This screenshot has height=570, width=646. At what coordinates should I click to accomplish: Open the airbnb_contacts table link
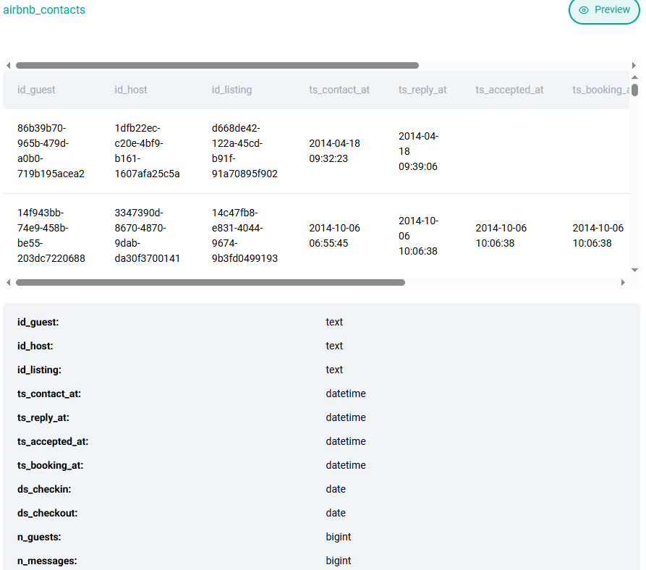[44, 10]
